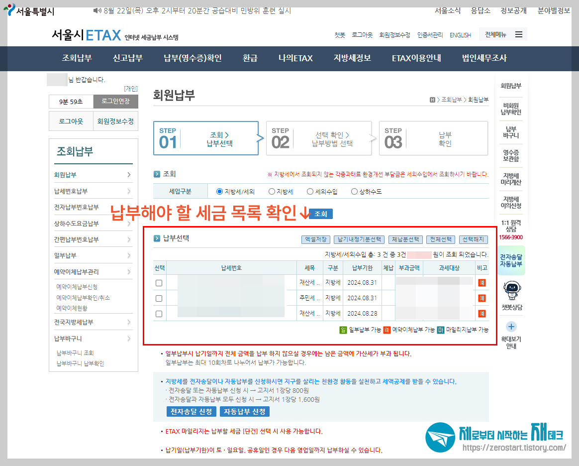Open the 지방세정보 main menu
Image resolution: width=579 pixels, height=466 pixels.
click(352, 58)
